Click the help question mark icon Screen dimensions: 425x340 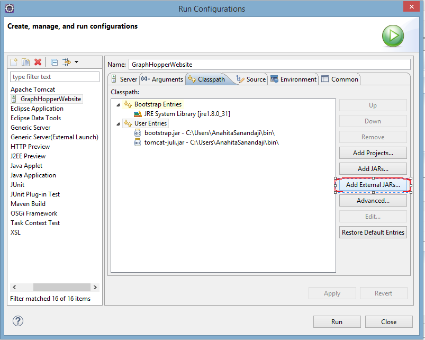coord(18,321)
